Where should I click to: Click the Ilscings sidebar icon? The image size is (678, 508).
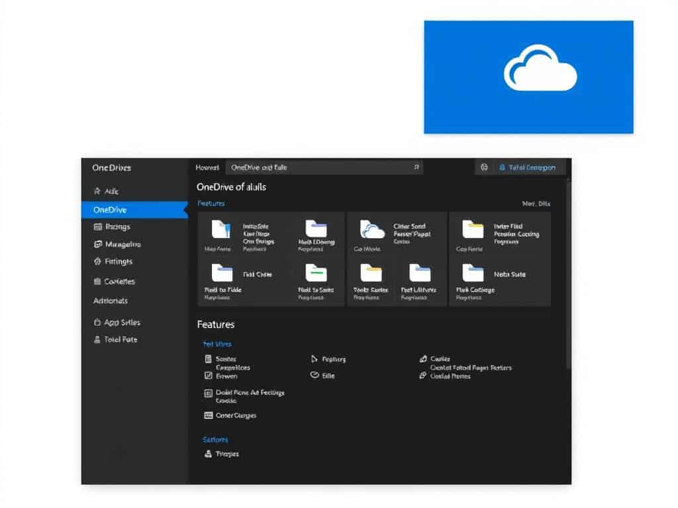[98, 227]
